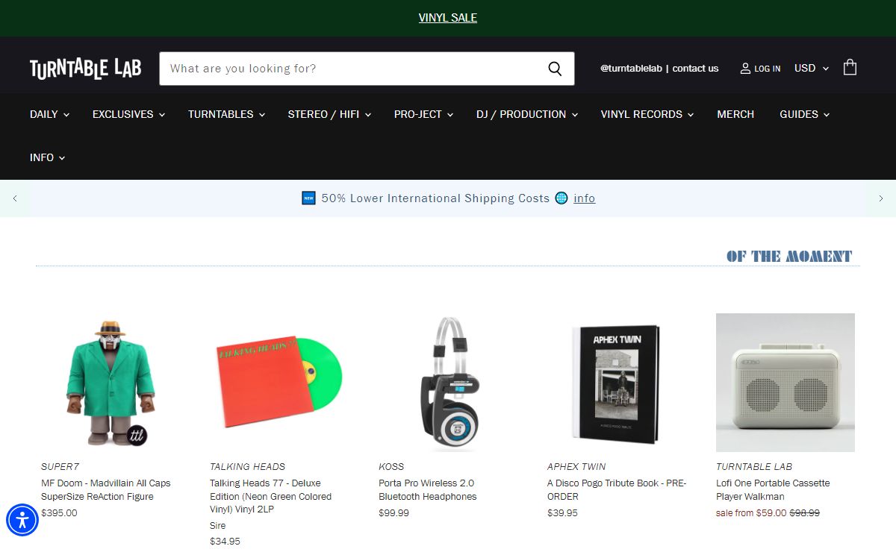Open the Aphex Twin book image
896x552 pixels.
pyautogui.click(x=617, y=383)
